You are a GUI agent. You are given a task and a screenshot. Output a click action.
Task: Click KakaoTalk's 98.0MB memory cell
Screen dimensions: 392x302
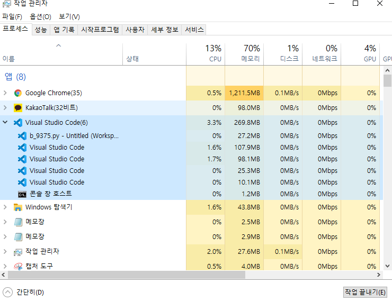click(x=244, y=108)
